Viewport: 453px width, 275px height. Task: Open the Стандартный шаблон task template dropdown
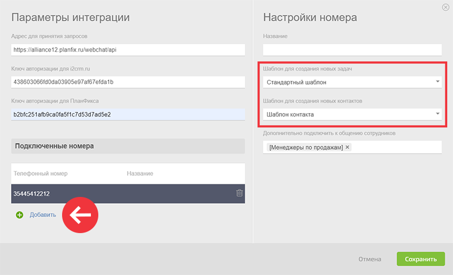[x=352, y=82]
